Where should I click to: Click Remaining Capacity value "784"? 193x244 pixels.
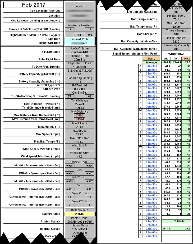point(176,49)
